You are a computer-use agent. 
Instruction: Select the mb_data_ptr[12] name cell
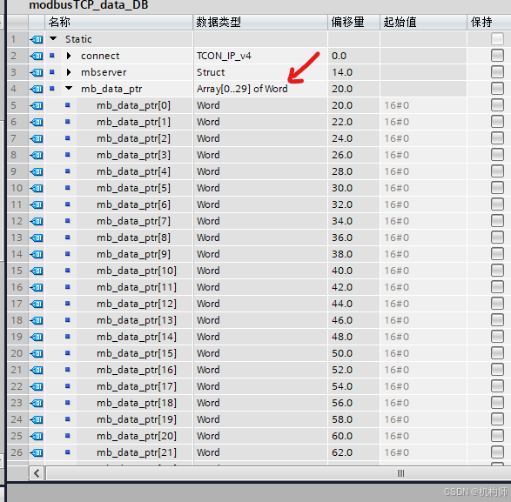[x=135, y=304]
